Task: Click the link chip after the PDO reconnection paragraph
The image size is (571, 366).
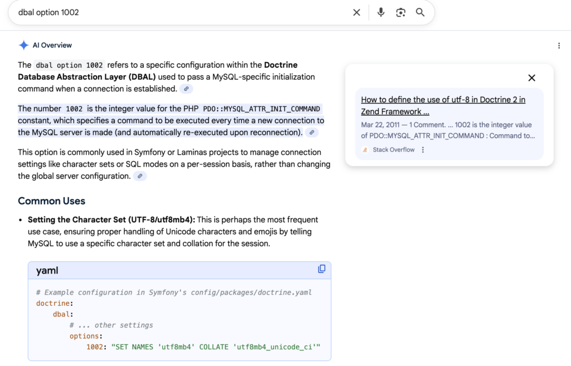Action: click(x=311, y=132)
